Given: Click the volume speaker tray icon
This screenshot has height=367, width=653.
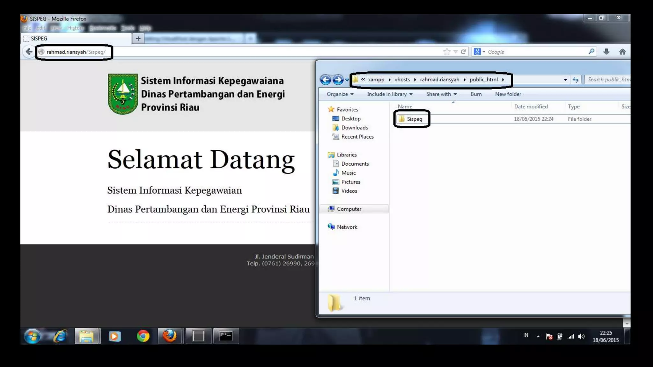Looking at the screenshot, I should tap(581, 336).
